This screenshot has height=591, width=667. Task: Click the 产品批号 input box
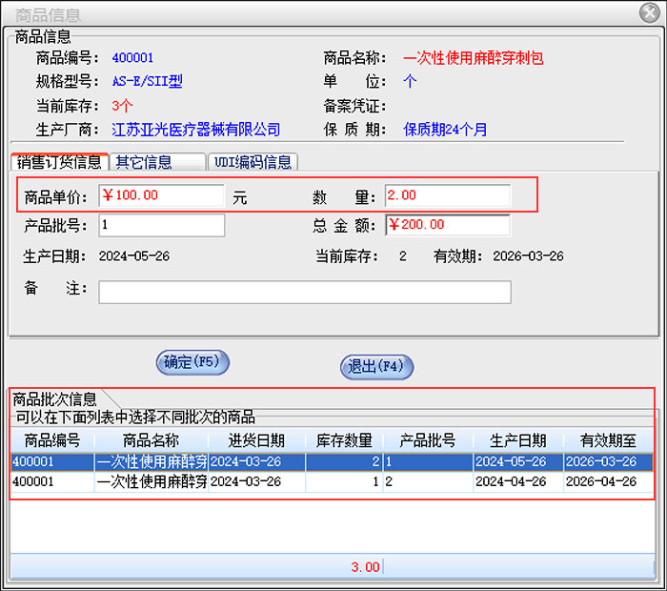(161, 225)
